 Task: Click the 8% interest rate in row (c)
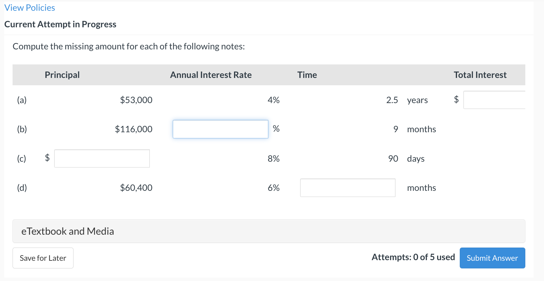274,159
